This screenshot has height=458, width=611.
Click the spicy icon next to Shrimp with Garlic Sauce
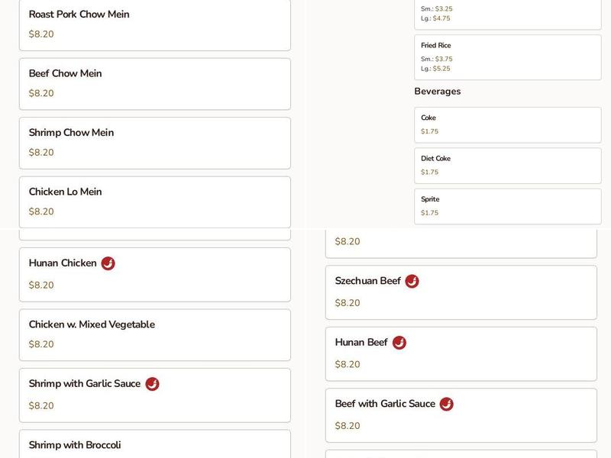point(152,384)
